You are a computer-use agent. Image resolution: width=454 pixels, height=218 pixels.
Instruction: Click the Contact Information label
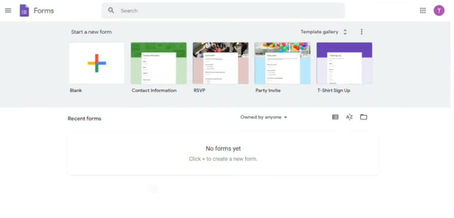[x=154, y=90]
